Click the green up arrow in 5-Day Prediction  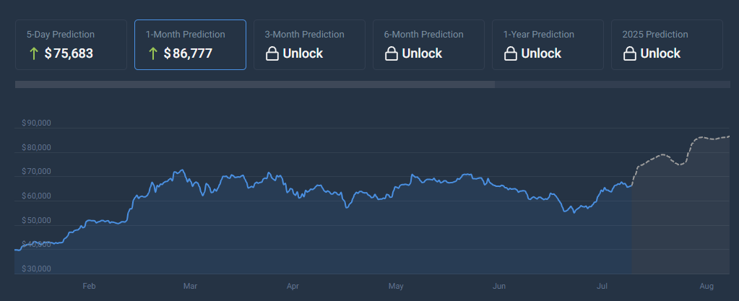pyautogui.click(x=33, y=53)
